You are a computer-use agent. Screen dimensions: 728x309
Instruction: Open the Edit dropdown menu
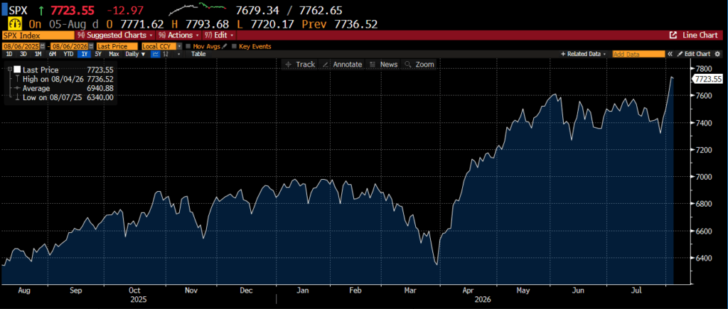[219, 36]
